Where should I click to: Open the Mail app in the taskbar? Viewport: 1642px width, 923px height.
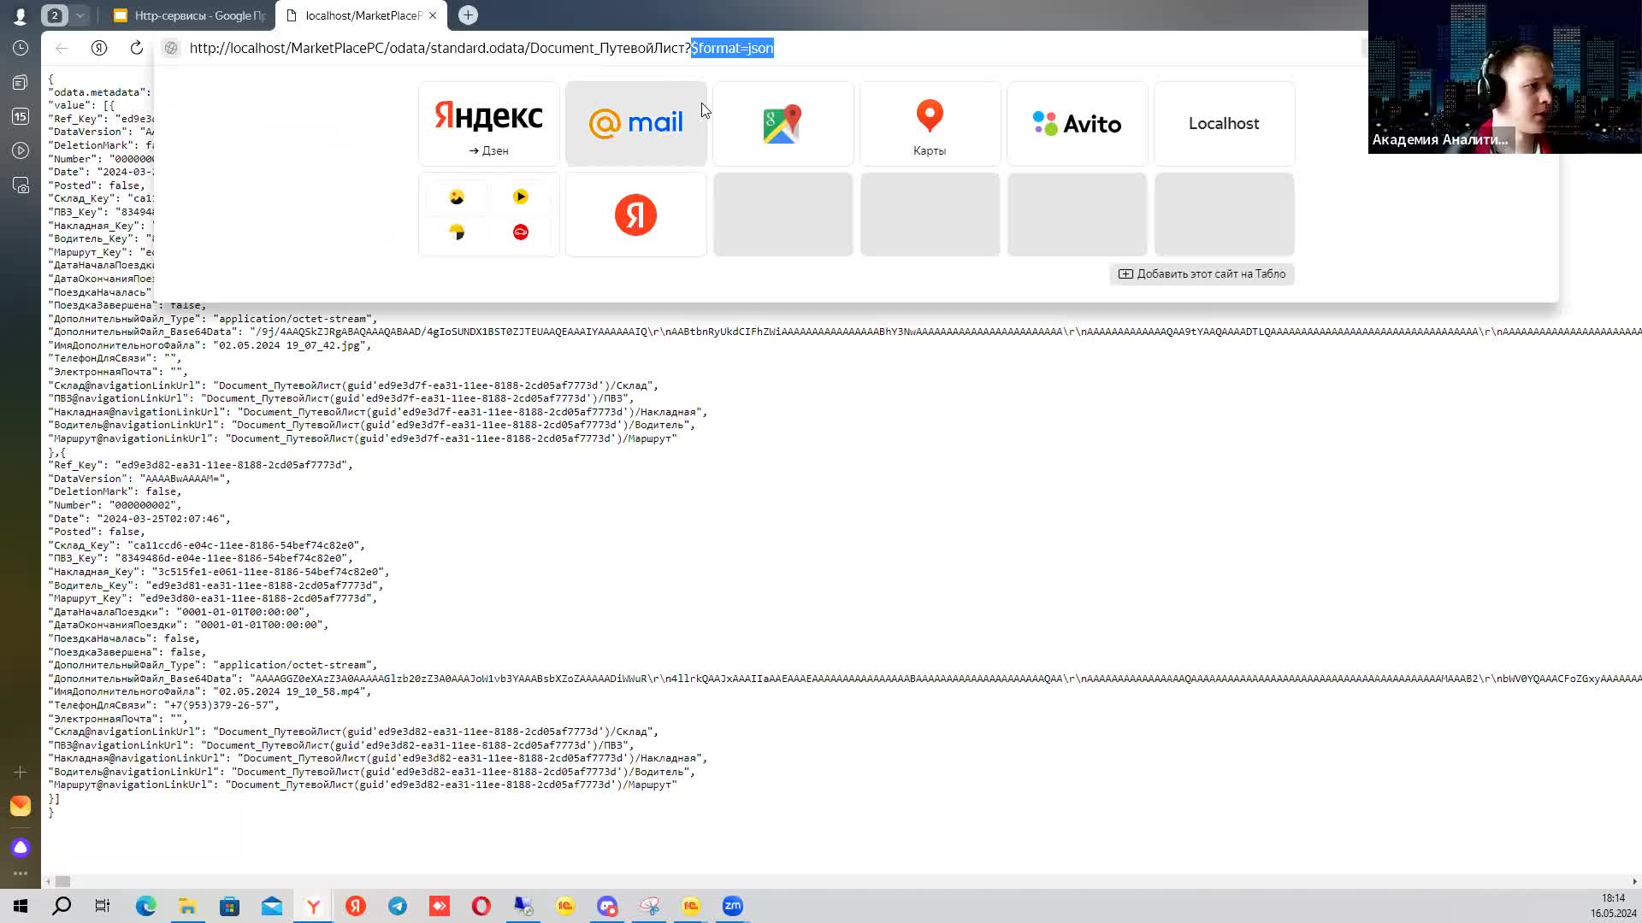(x=271, y=906)
